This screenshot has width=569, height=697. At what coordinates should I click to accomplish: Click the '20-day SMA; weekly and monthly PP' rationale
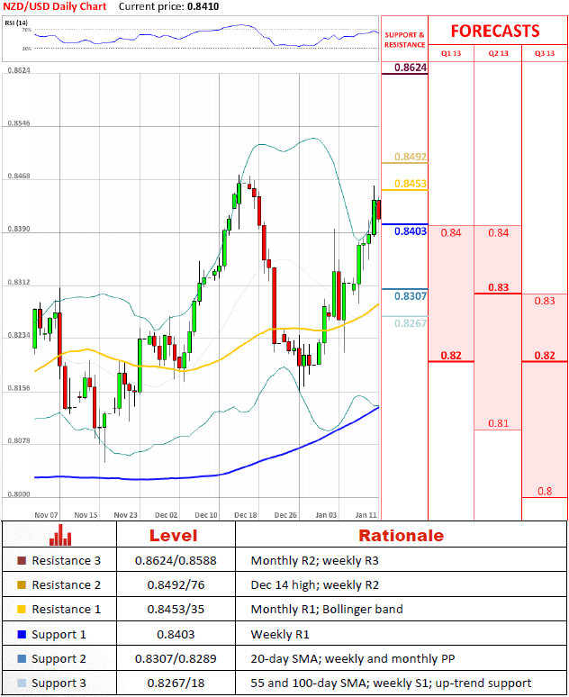(x=353, y=658)
